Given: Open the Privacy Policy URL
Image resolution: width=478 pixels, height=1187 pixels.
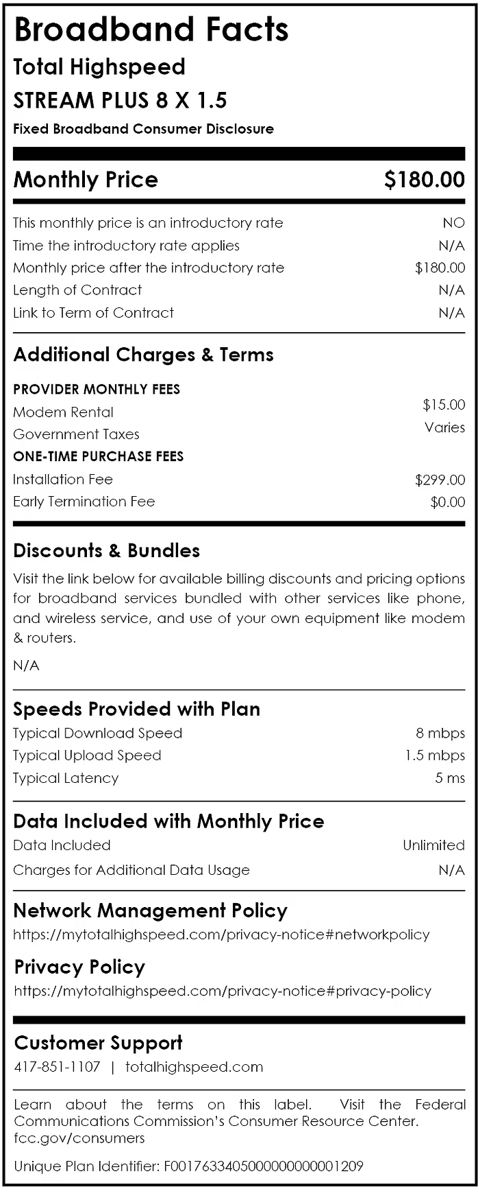Looking at the screenshot, I should tap(223, 991).
